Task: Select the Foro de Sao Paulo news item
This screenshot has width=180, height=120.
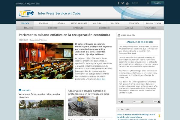Action: point(139,50)
